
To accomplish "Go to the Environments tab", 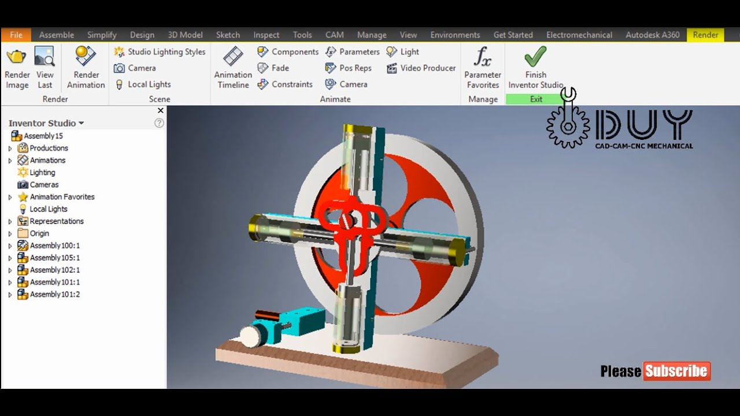I will pyautogui.click(x=455, y=35).
